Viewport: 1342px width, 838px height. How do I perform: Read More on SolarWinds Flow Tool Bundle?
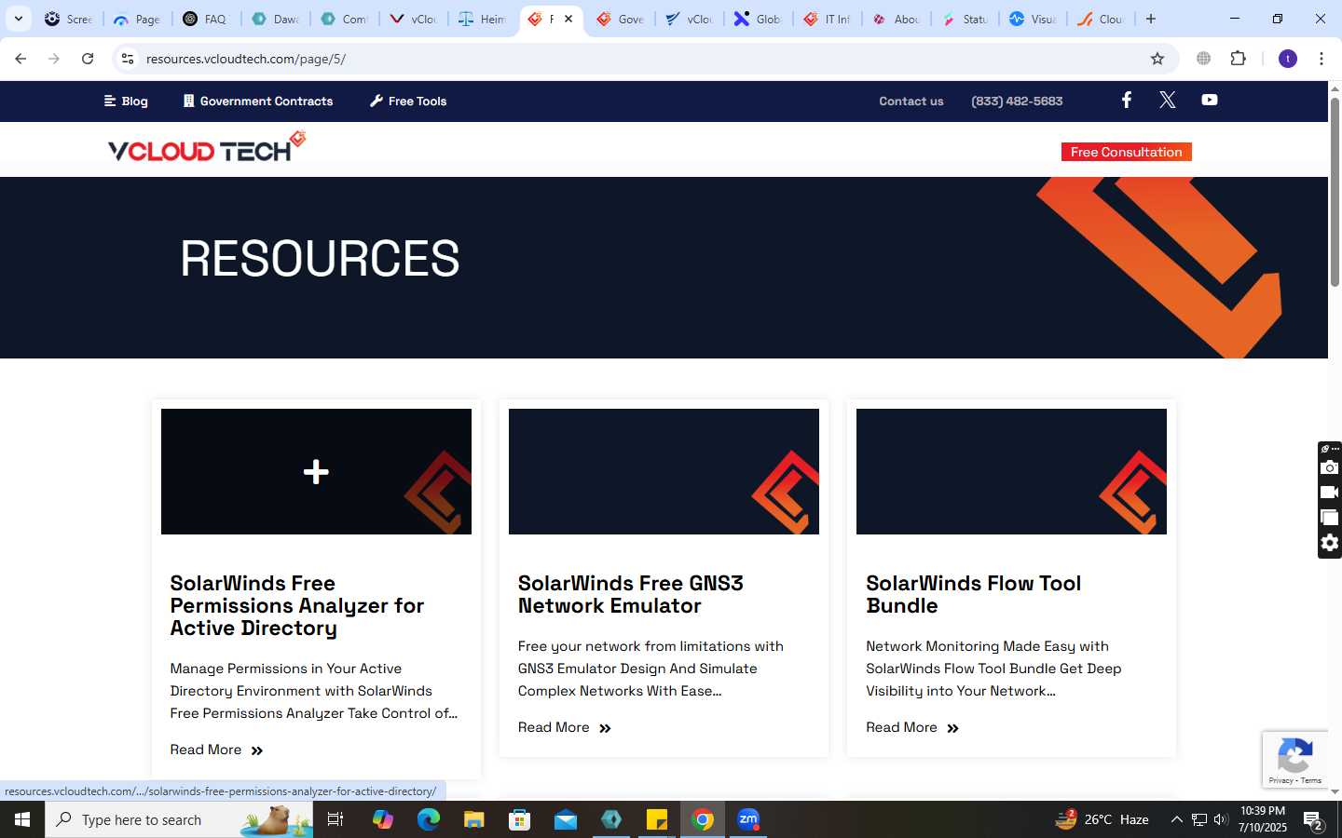point(911,727)
